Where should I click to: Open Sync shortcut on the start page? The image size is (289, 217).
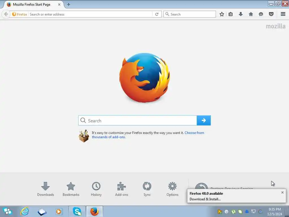coord(147,189)
